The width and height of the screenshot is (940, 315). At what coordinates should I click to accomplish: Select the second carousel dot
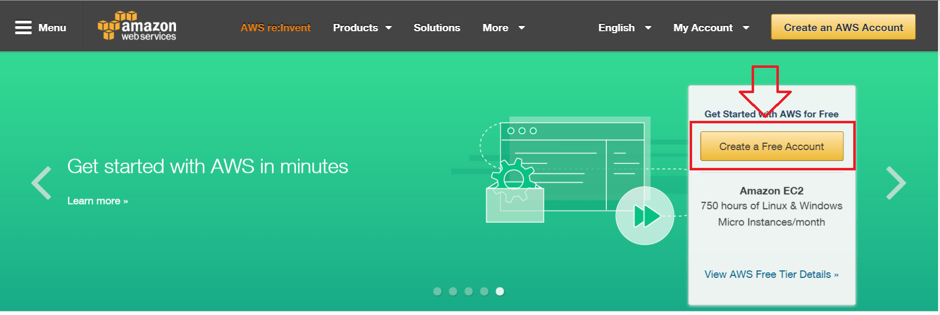coord(453,291)
